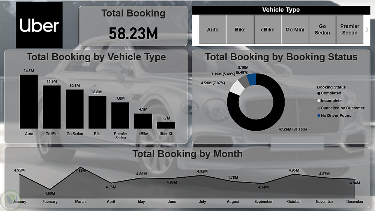Click the Uber XL bar

click(x=166, y=126)
